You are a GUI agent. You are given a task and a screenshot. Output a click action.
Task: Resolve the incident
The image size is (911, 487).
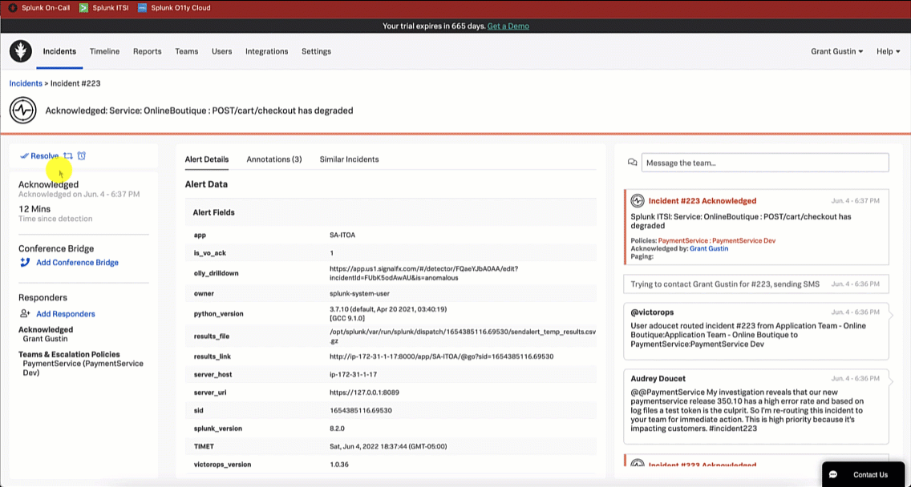(x=40, y=156)
